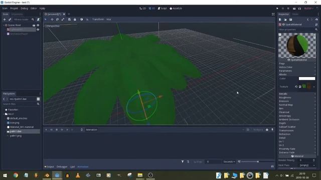
Task: Select the Move mode tool
Action: pos(52,19)
